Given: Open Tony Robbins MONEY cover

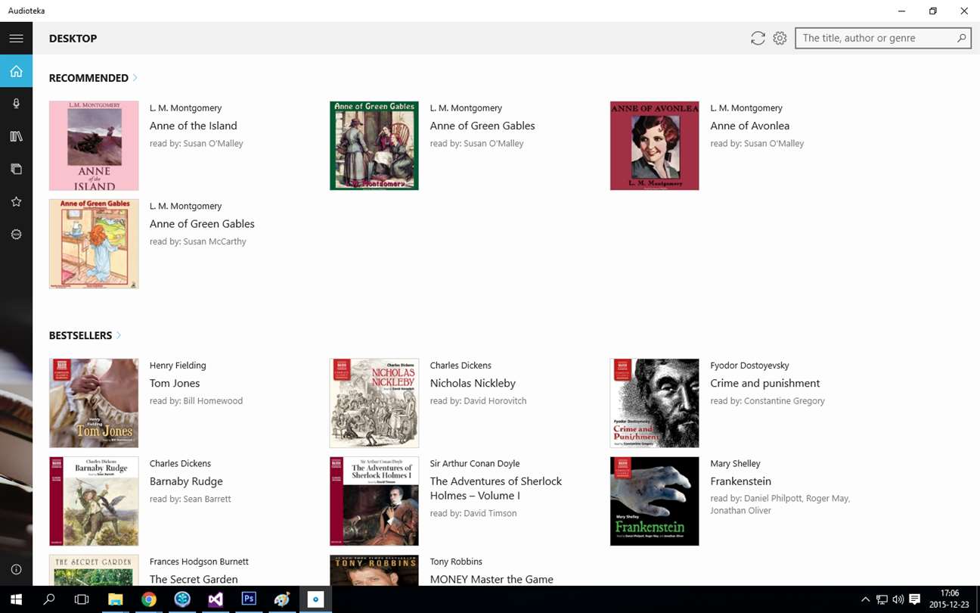Looking at the screenshot, I should pyautogui.click(x=374, y=570).
